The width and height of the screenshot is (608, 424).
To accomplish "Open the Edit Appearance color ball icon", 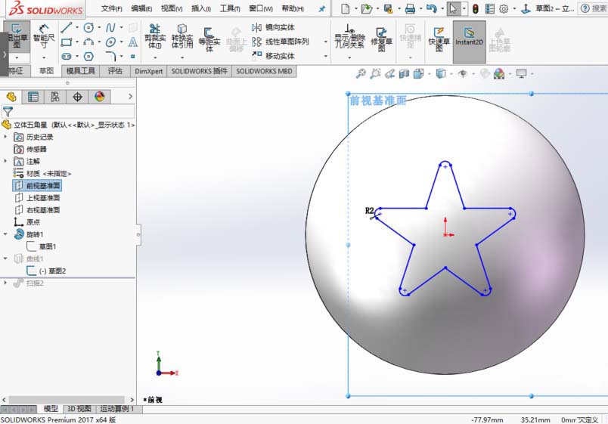I will [499, 73].
